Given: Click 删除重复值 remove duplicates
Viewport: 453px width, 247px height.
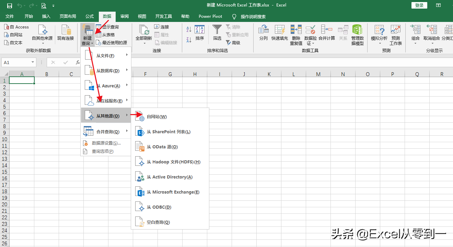Looking at the screenshot, I should (296, 35).
